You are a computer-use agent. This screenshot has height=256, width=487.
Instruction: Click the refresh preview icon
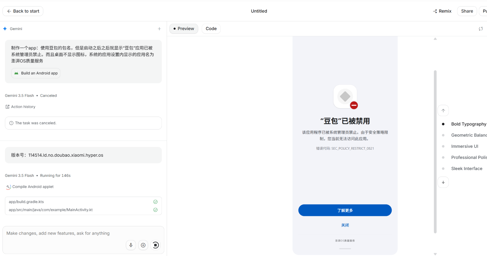[x=481, y=29]
